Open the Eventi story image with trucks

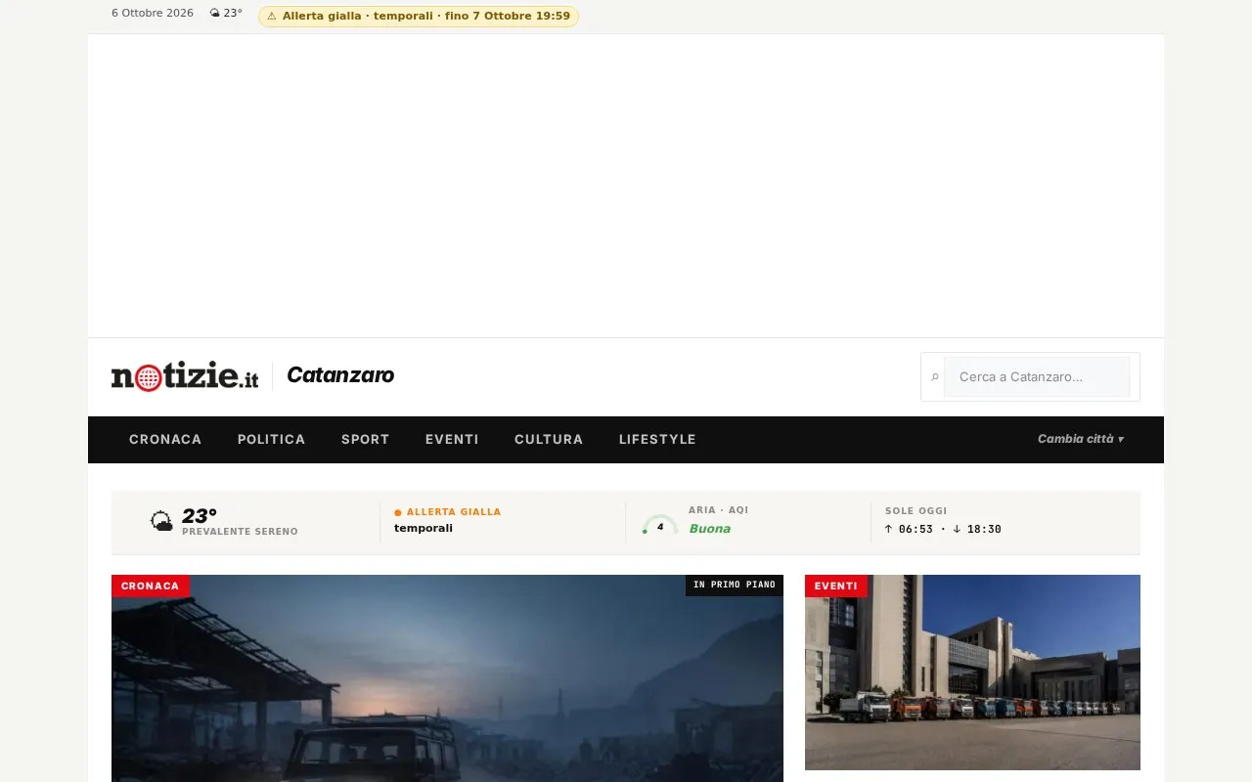pyautogui.click(x=972, y=673)
